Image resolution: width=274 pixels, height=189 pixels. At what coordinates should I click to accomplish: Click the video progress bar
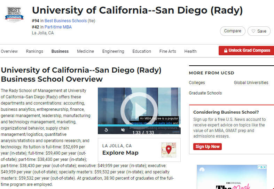(x=139, y=125)
